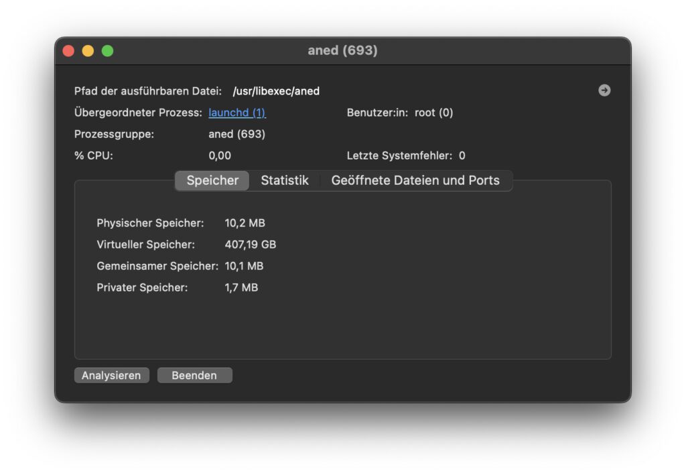Image resolution: width=686 pixels, height=475 pixels.
Task: Click the % CPU value 0,00
Action: 220,155
